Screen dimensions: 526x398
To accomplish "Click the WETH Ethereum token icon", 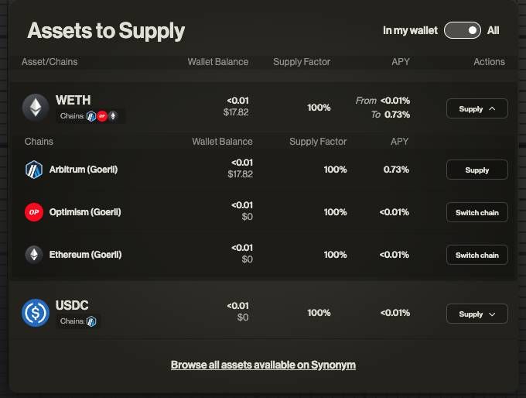I will click(36, 108).
